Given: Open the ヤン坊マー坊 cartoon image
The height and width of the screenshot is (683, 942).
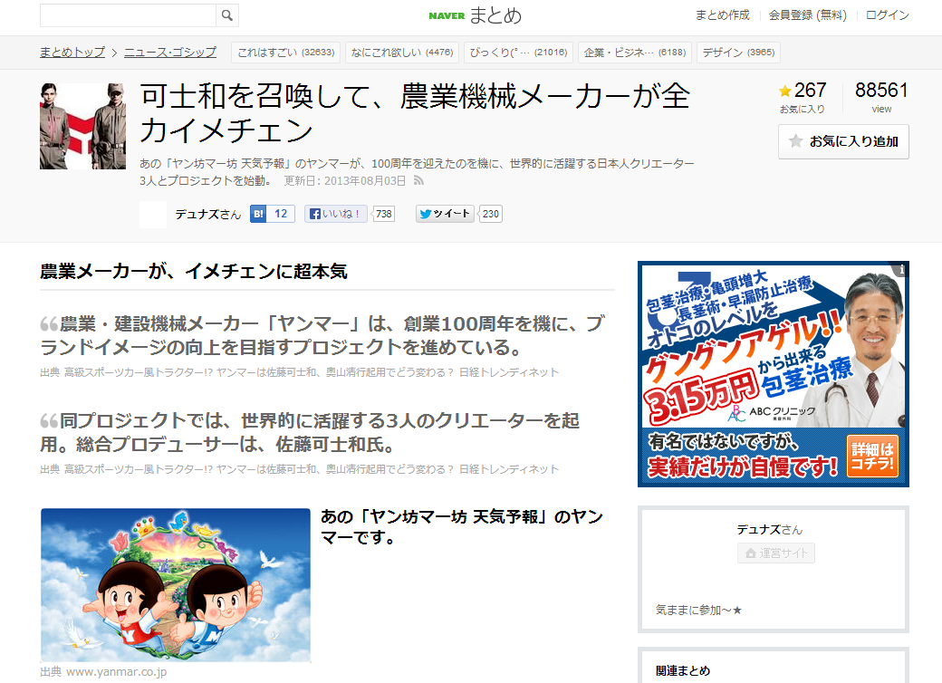Looking at the screenshot, I should click(176, 585).
